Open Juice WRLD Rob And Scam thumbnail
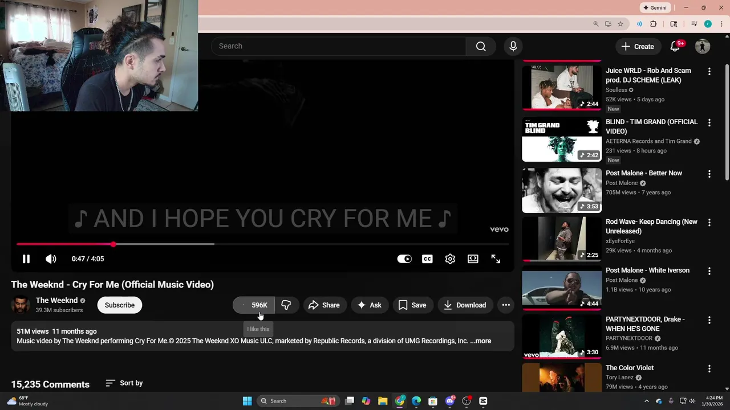This screenshot has width=730, height=410. [562, 87]
